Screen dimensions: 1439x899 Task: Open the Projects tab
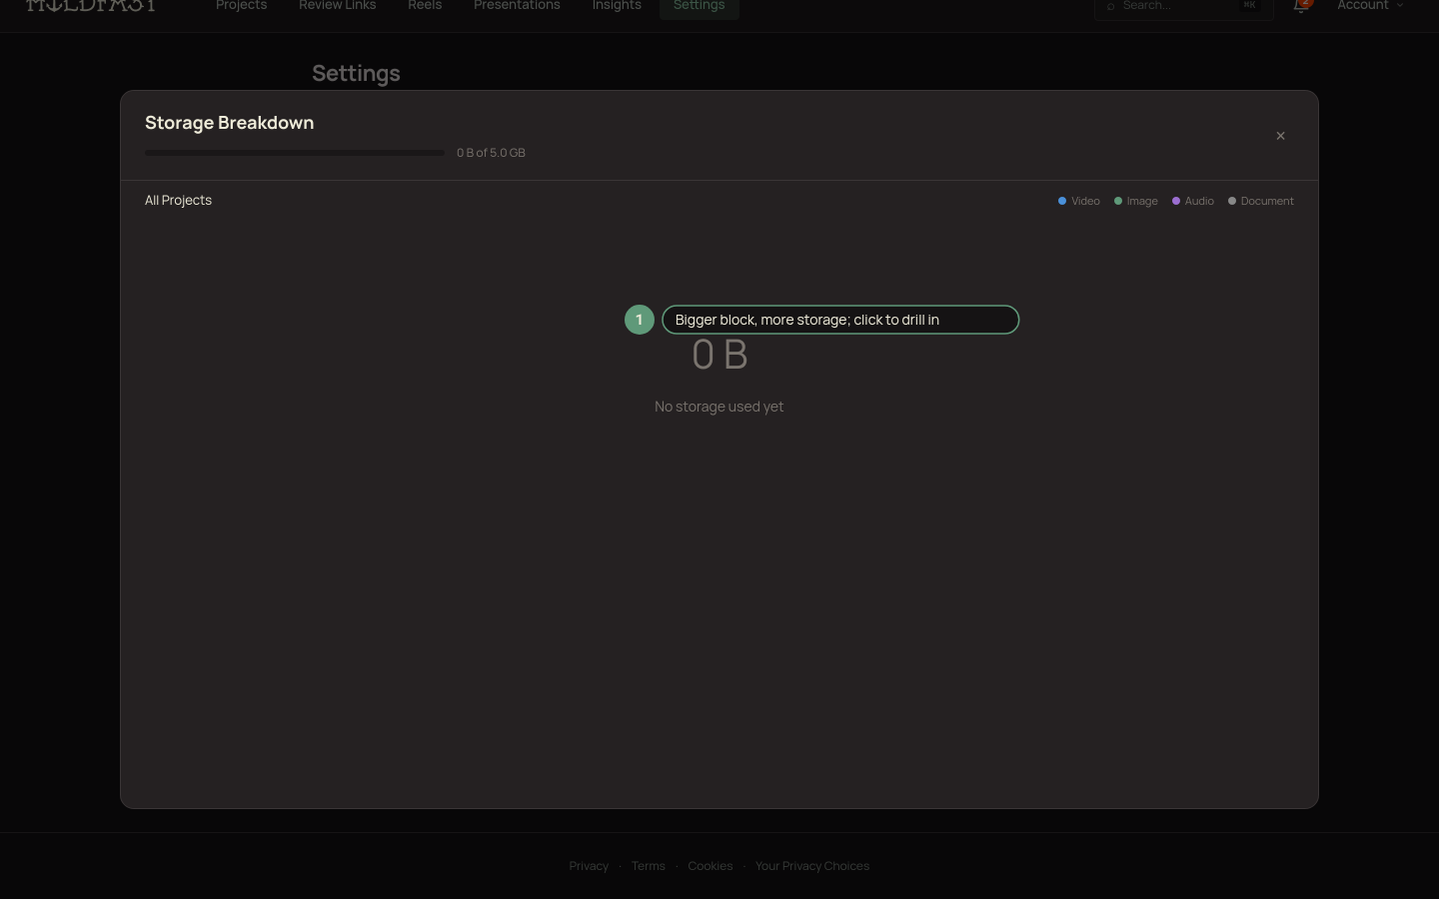click(x=242, y=6)
